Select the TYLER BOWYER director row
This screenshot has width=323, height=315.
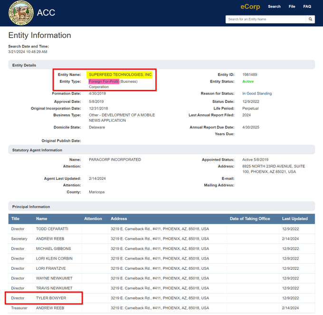point(51,298)
